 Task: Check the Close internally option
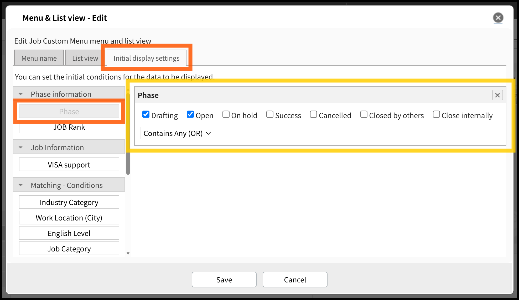point(436,114)
